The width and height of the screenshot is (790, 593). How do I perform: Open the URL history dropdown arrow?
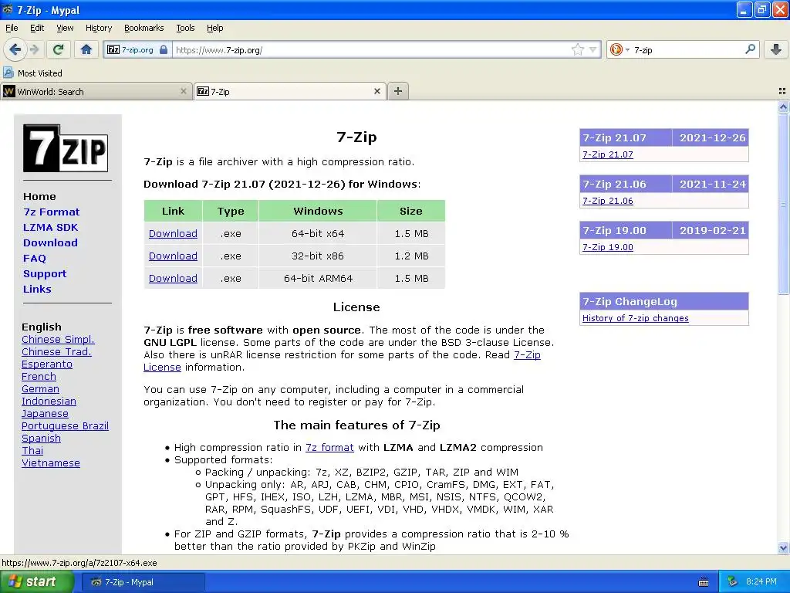(x=593, y=49)
